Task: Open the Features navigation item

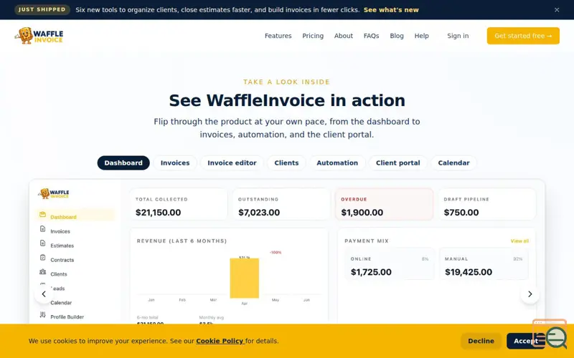Action: click(x=278, y=36)
